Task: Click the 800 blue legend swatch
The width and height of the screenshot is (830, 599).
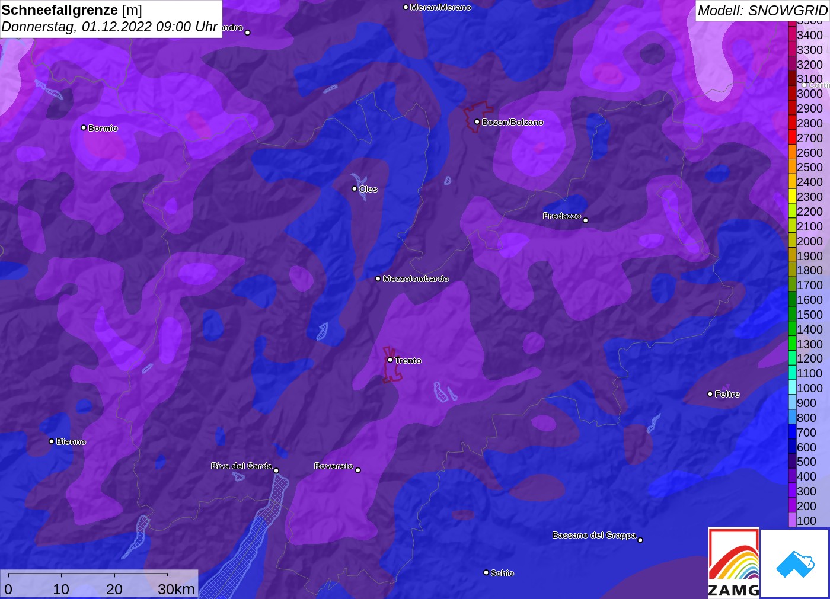Action: [x=792, y=418]
